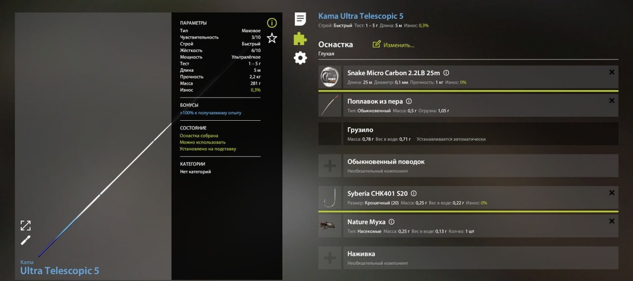Open the description notes tab icon
This screenshot has height=281, width=633.
tap(300, 20)
